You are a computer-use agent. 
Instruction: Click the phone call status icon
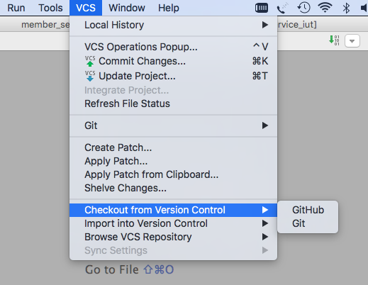point(282,8)
